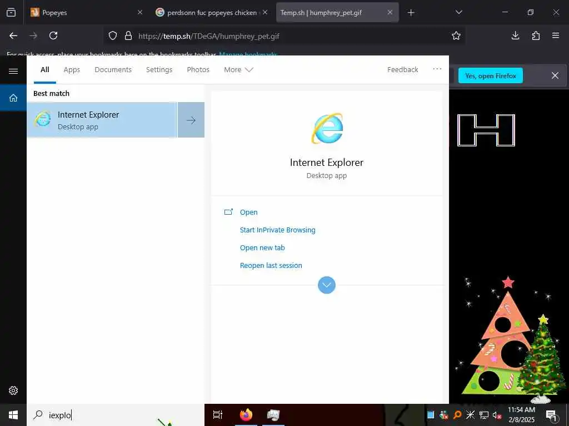The width and height of the screenshot is (569, 426).
Task: Dismiss the open Firefox notification bar
Action: (555, 75)
